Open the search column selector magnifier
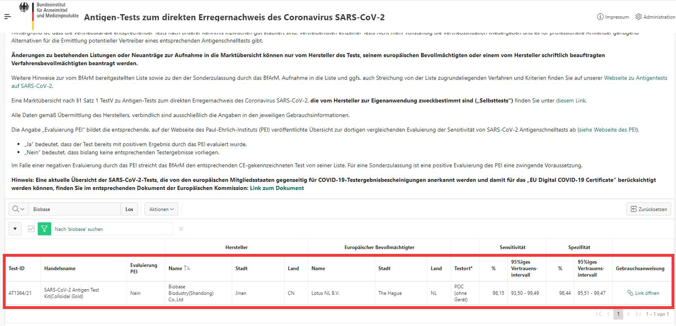 tap(18, 209)
